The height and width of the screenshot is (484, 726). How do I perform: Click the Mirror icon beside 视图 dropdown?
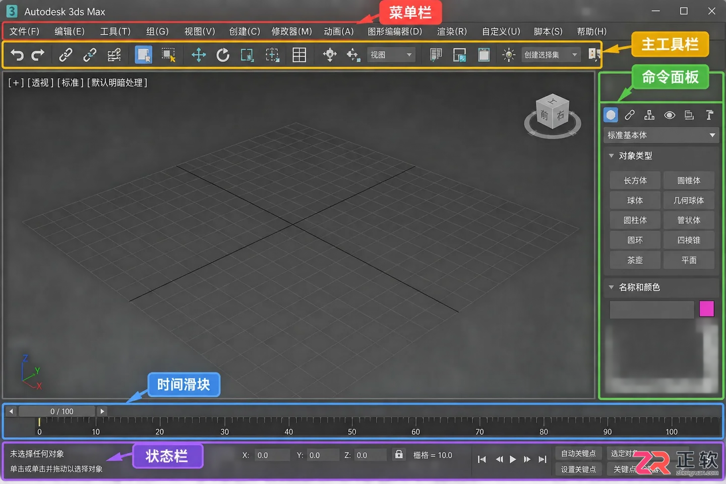[436, 54]
